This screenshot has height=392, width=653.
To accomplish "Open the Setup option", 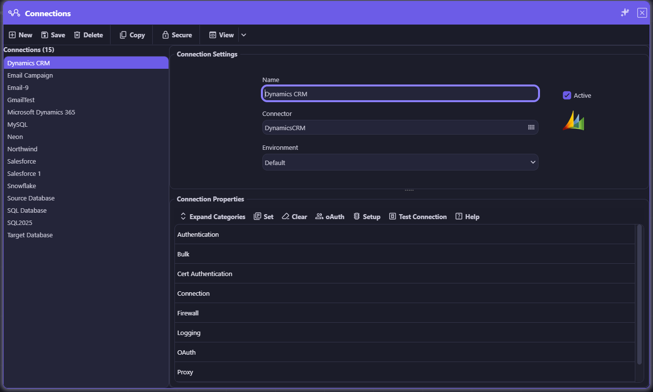I will click(x=367, y=217).
